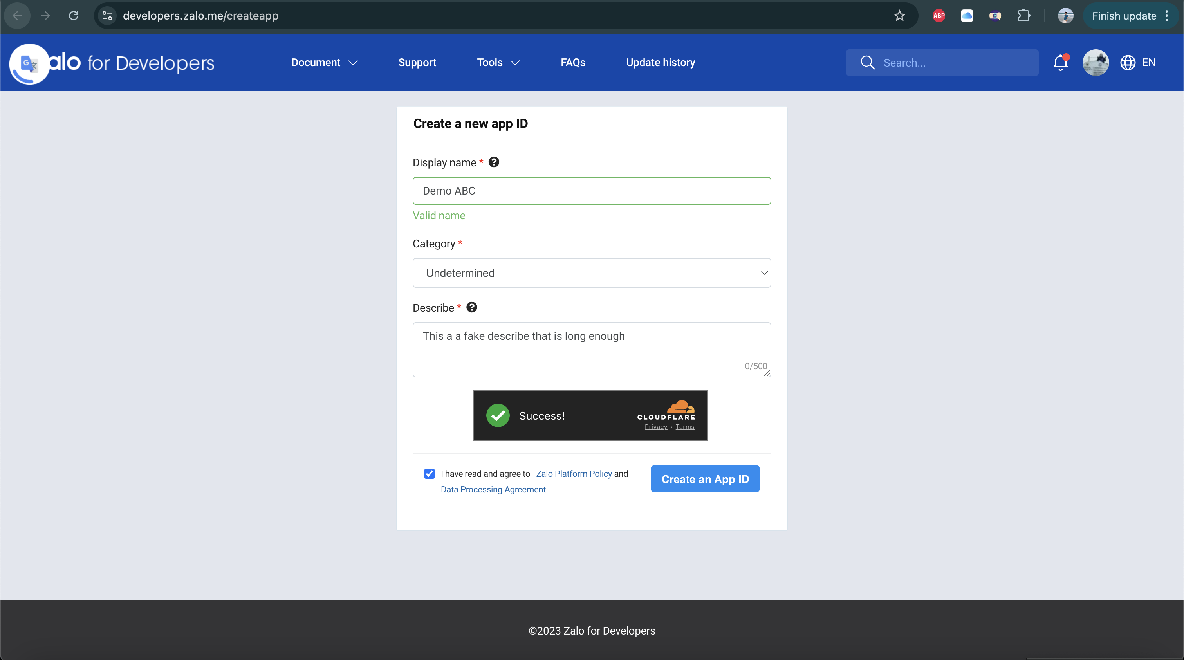Click the search magnifier icon
This screenshot has height=660, width=1184.
point(867,63)
